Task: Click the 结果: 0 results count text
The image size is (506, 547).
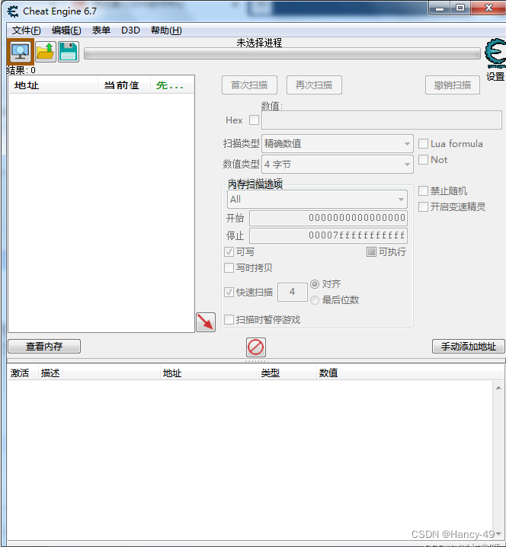Action: pos(21,70)
